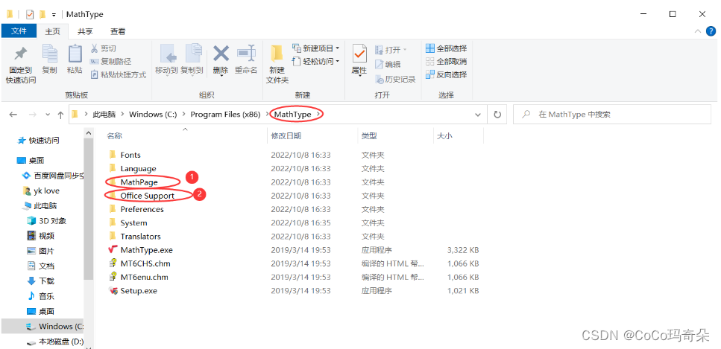Select 音乐 (Music) in navigation pane
The image size is (721, 349).
(40, 296)
